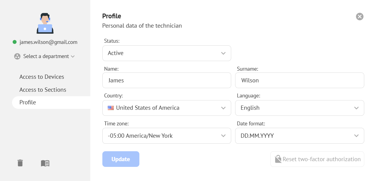The height and width of the screenshot is (181, 376).
Task: Select the Profile sidebar item
Action: [x=28, y=103]
